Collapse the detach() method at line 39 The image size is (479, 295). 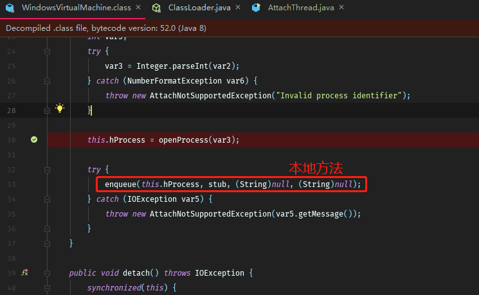tap(47, 273)
